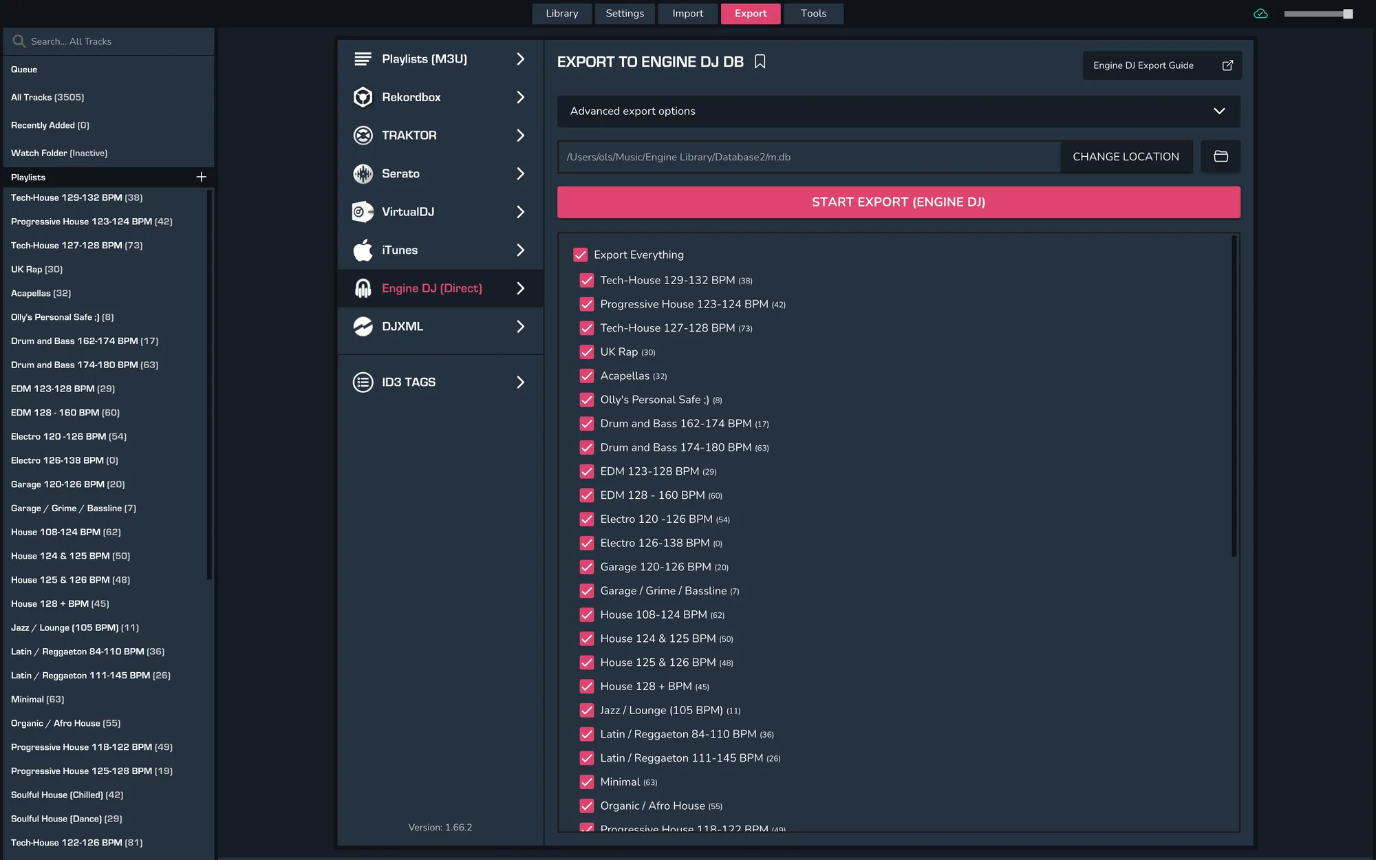Click the cloud sync status icon

pyautogui.click(x=1260, y=14)
